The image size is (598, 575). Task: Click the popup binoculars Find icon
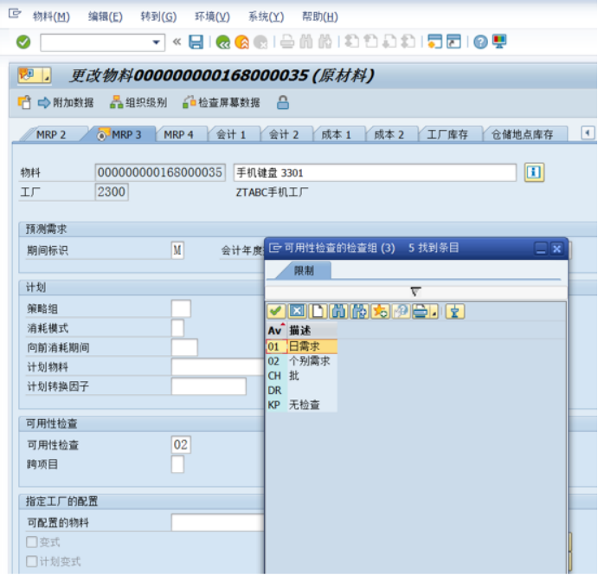click(x=338, y=312)
